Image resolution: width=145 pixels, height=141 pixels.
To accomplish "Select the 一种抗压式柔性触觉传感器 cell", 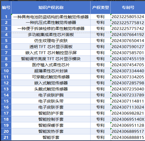I will [51, 23].
